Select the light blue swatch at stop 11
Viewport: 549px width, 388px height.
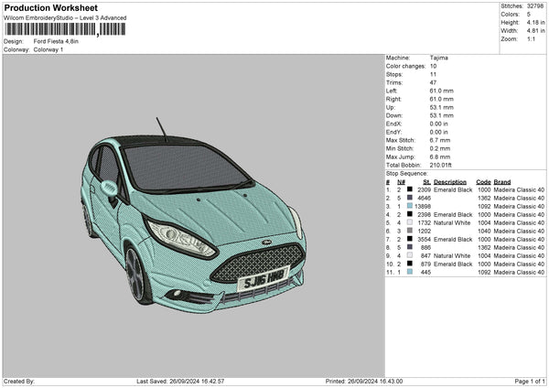point(409,272)
